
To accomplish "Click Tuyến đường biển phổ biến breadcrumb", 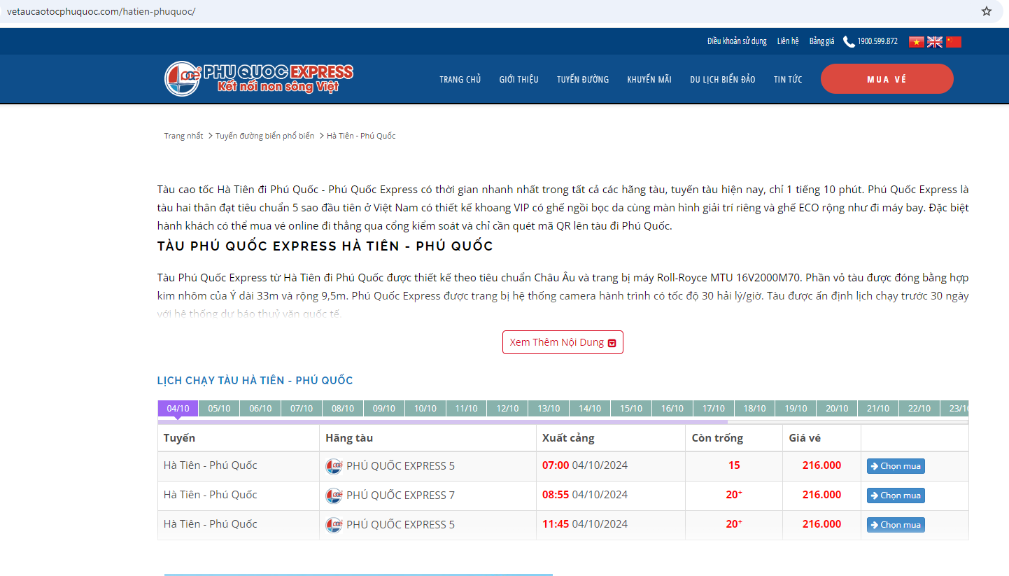I will tap(264, 136).
